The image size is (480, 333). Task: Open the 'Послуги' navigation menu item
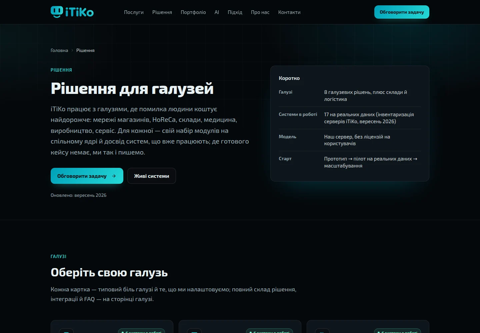point(134,12)
